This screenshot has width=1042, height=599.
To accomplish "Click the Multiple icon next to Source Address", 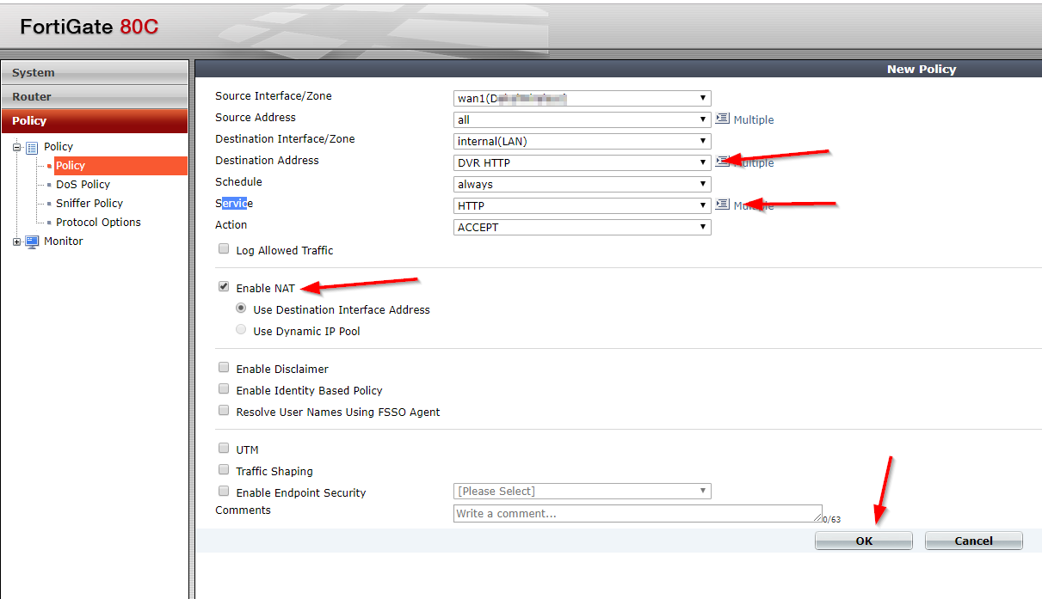I will pyautogui.click(x=722, y=119).
